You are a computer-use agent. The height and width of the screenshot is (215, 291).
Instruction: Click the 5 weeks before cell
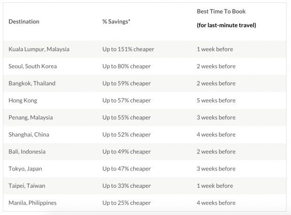[x=216, y=100]
